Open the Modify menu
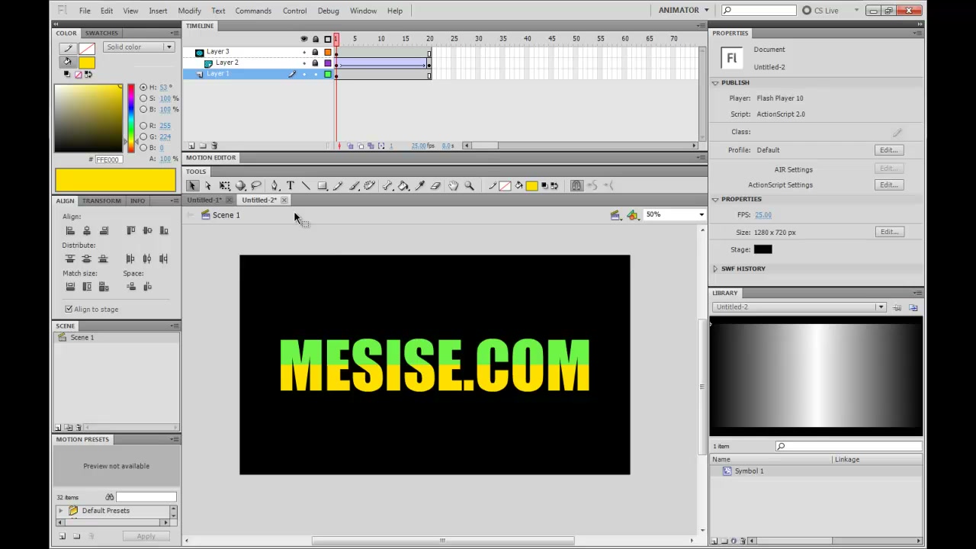This screenshot has width=976, height=549. pyautogui.click(x=189, y=11)
